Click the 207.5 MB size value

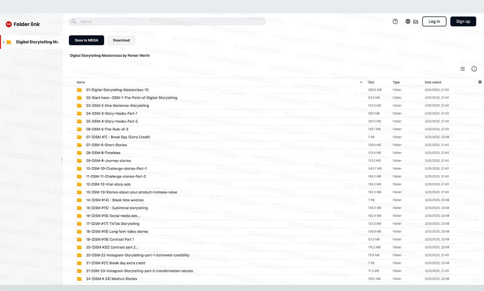pyautogui.click(x=374, y=121)
